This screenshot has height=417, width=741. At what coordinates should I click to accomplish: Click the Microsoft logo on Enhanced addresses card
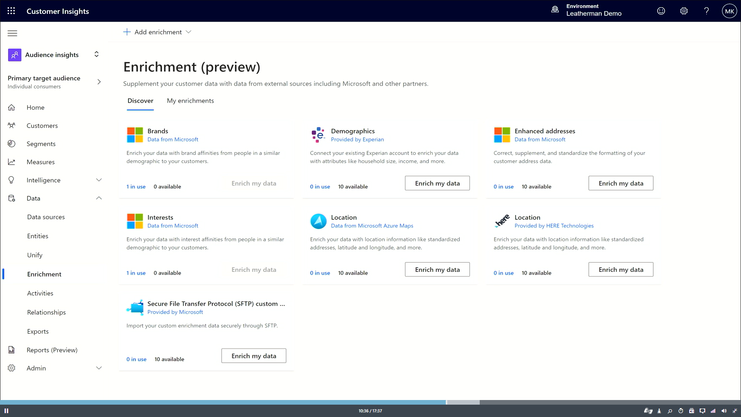pos(502,135)
